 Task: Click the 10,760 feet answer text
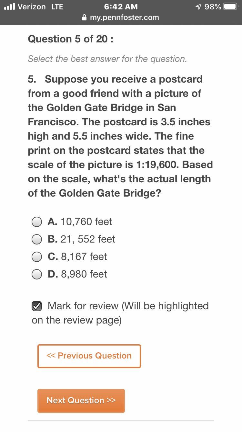86,222
